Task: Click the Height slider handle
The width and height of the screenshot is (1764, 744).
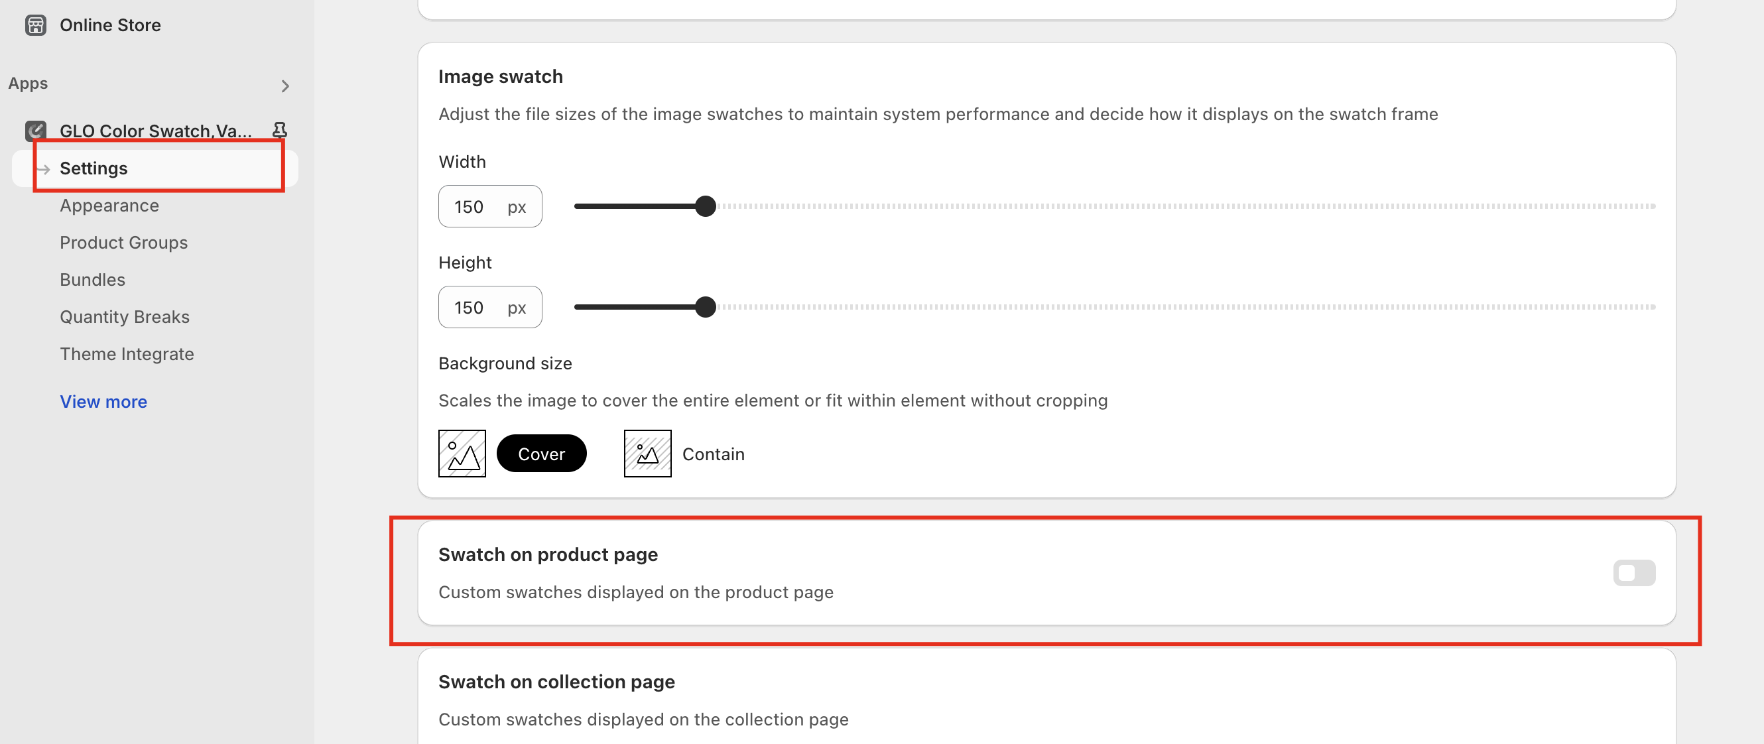Action: [x=705, y=306]
